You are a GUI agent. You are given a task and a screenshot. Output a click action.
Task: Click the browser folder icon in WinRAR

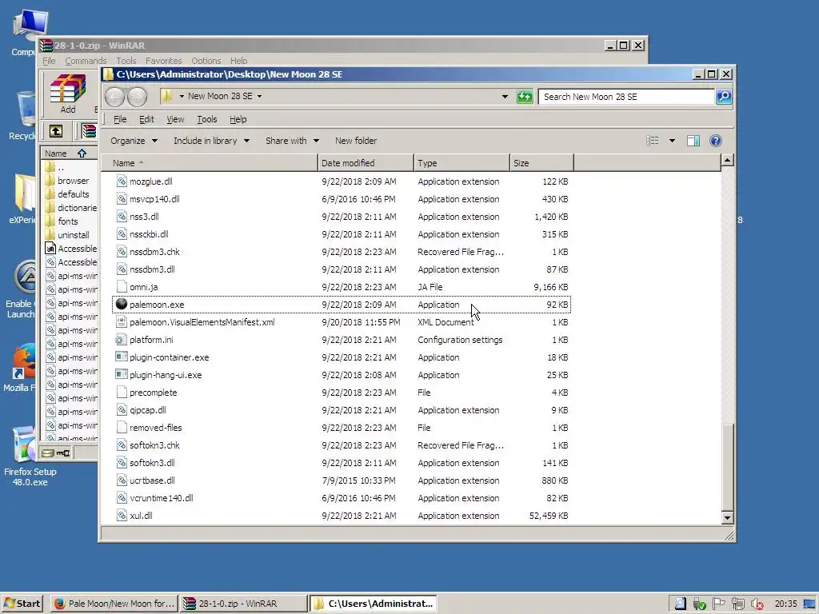tap(50, 181)
